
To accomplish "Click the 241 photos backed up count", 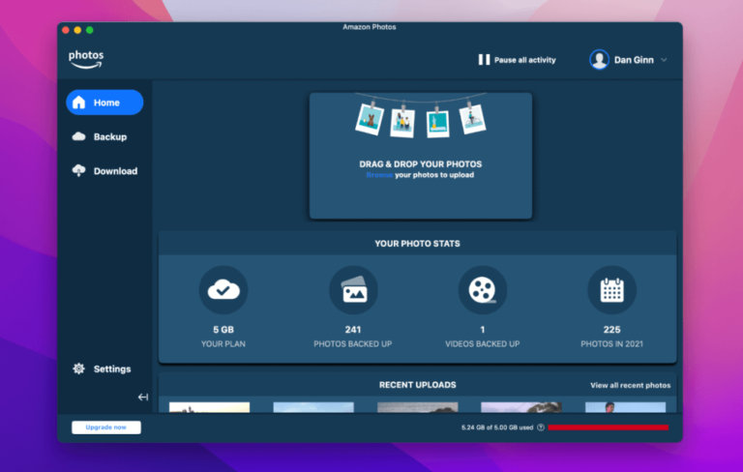I will tap(353, 330).
